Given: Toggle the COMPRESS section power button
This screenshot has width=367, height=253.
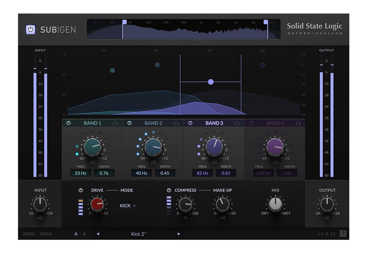Looking at the screenshot, I should pos(168,190).
